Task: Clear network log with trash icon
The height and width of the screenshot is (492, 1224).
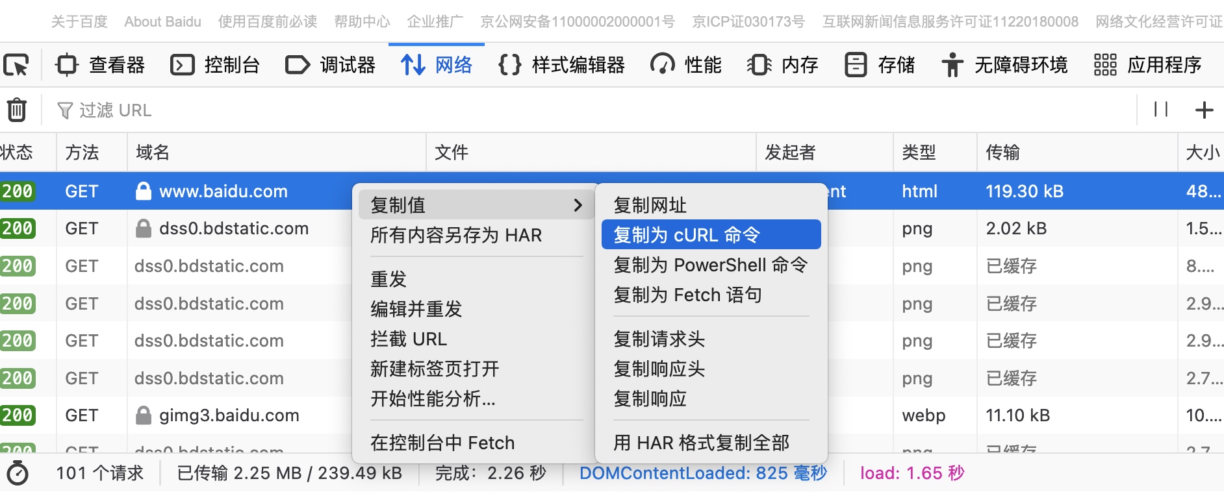Action: (x=17, y=110)
